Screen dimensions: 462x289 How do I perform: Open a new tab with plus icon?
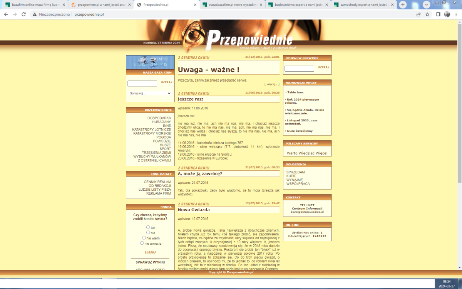pos(403,5)
